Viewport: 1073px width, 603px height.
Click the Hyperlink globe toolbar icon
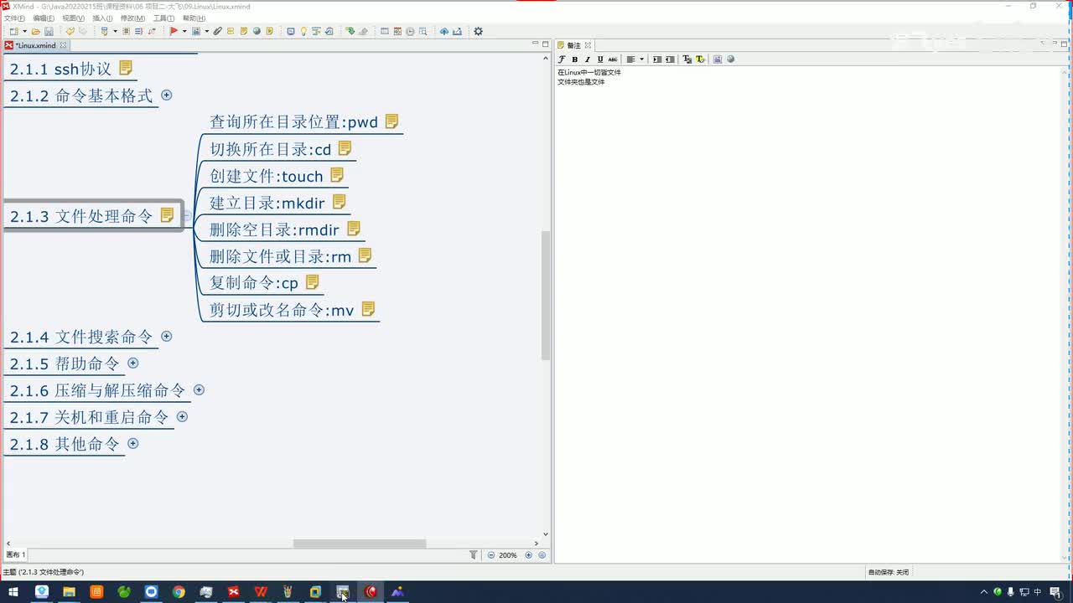257,32
